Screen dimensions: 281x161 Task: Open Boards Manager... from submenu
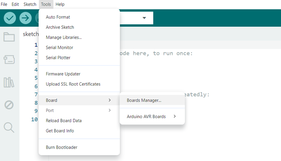click(152, 100)
